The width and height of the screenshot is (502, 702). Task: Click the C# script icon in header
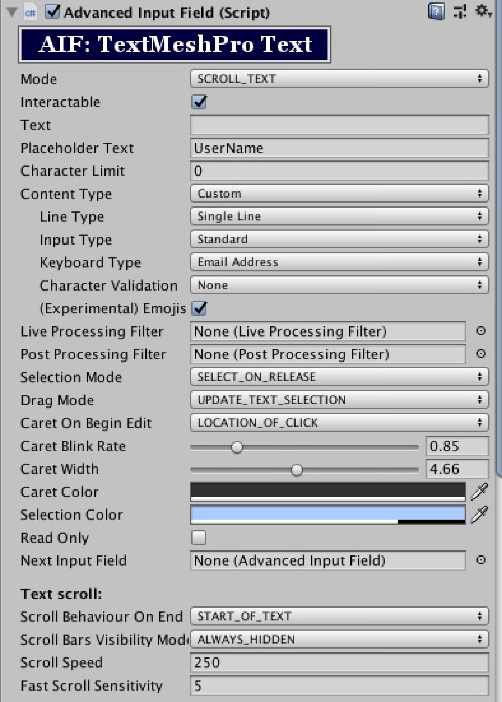(x=30, y=13)
